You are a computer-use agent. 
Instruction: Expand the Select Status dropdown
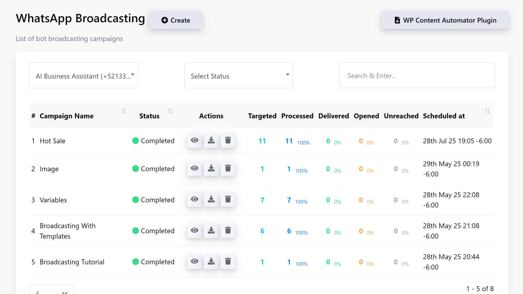[239, 76]
